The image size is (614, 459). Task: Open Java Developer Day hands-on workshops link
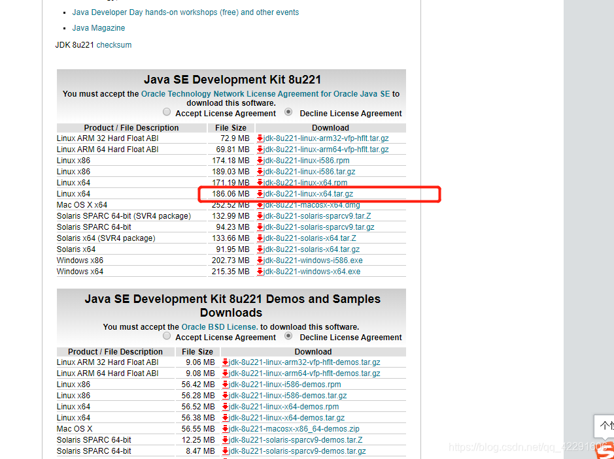pos(186,12)
